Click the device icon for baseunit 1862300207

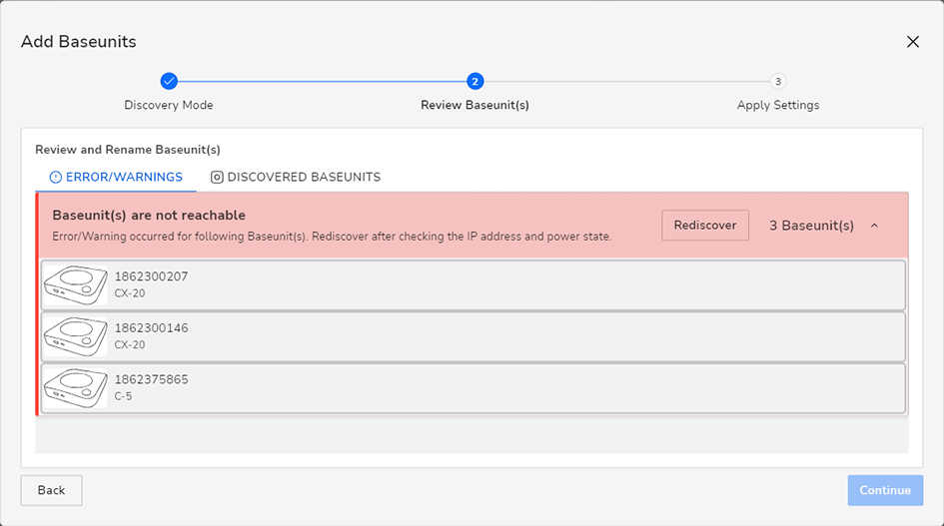(75, 285)
